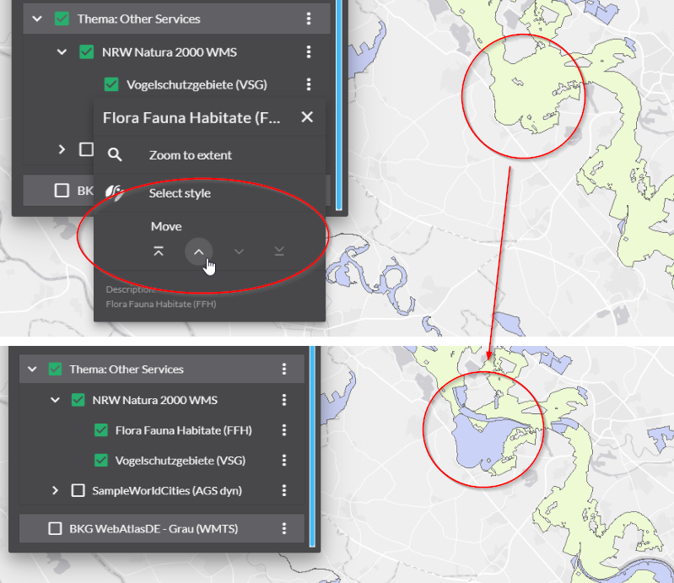Screen dimensions: 674x583
Task: Collapse Thema: Other Services above the open popup
Action: [x=37, y=19]
